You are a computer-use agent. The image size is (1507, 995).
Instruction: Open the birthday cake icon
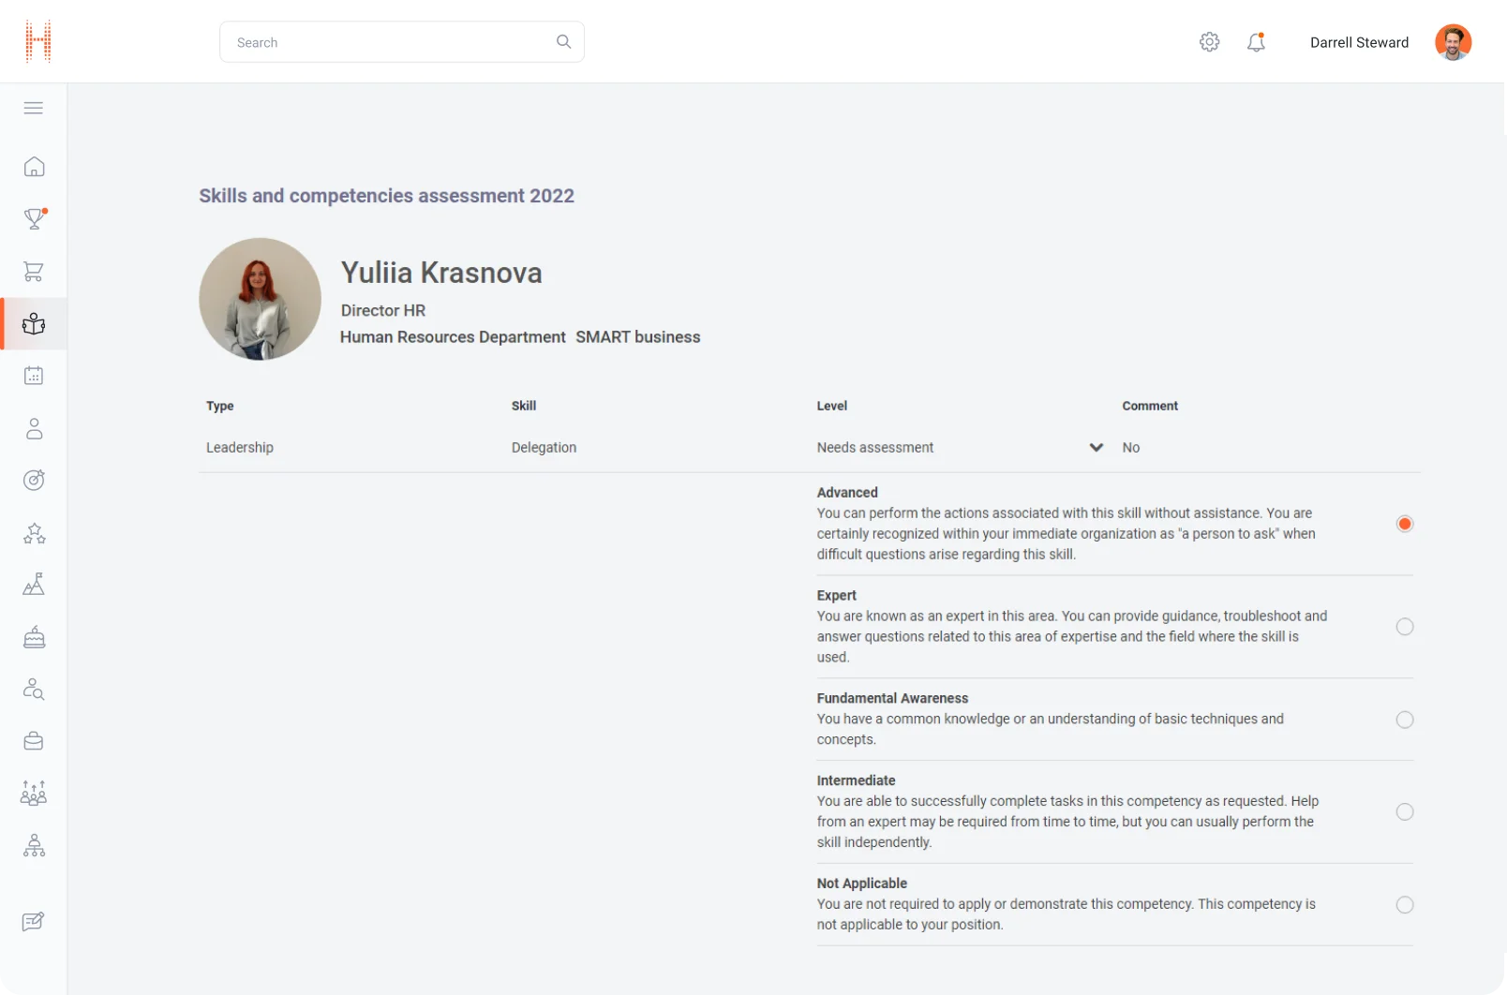[34, 638]
